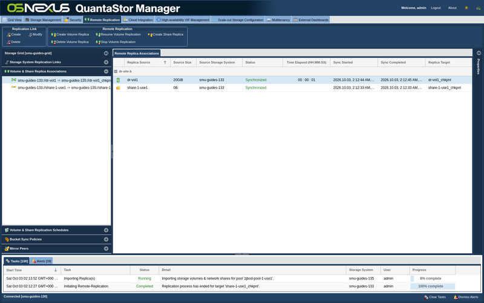Click Dismiss Alerts button
Viewport: 484px width, 303px height.
click(x=466, y=297)
